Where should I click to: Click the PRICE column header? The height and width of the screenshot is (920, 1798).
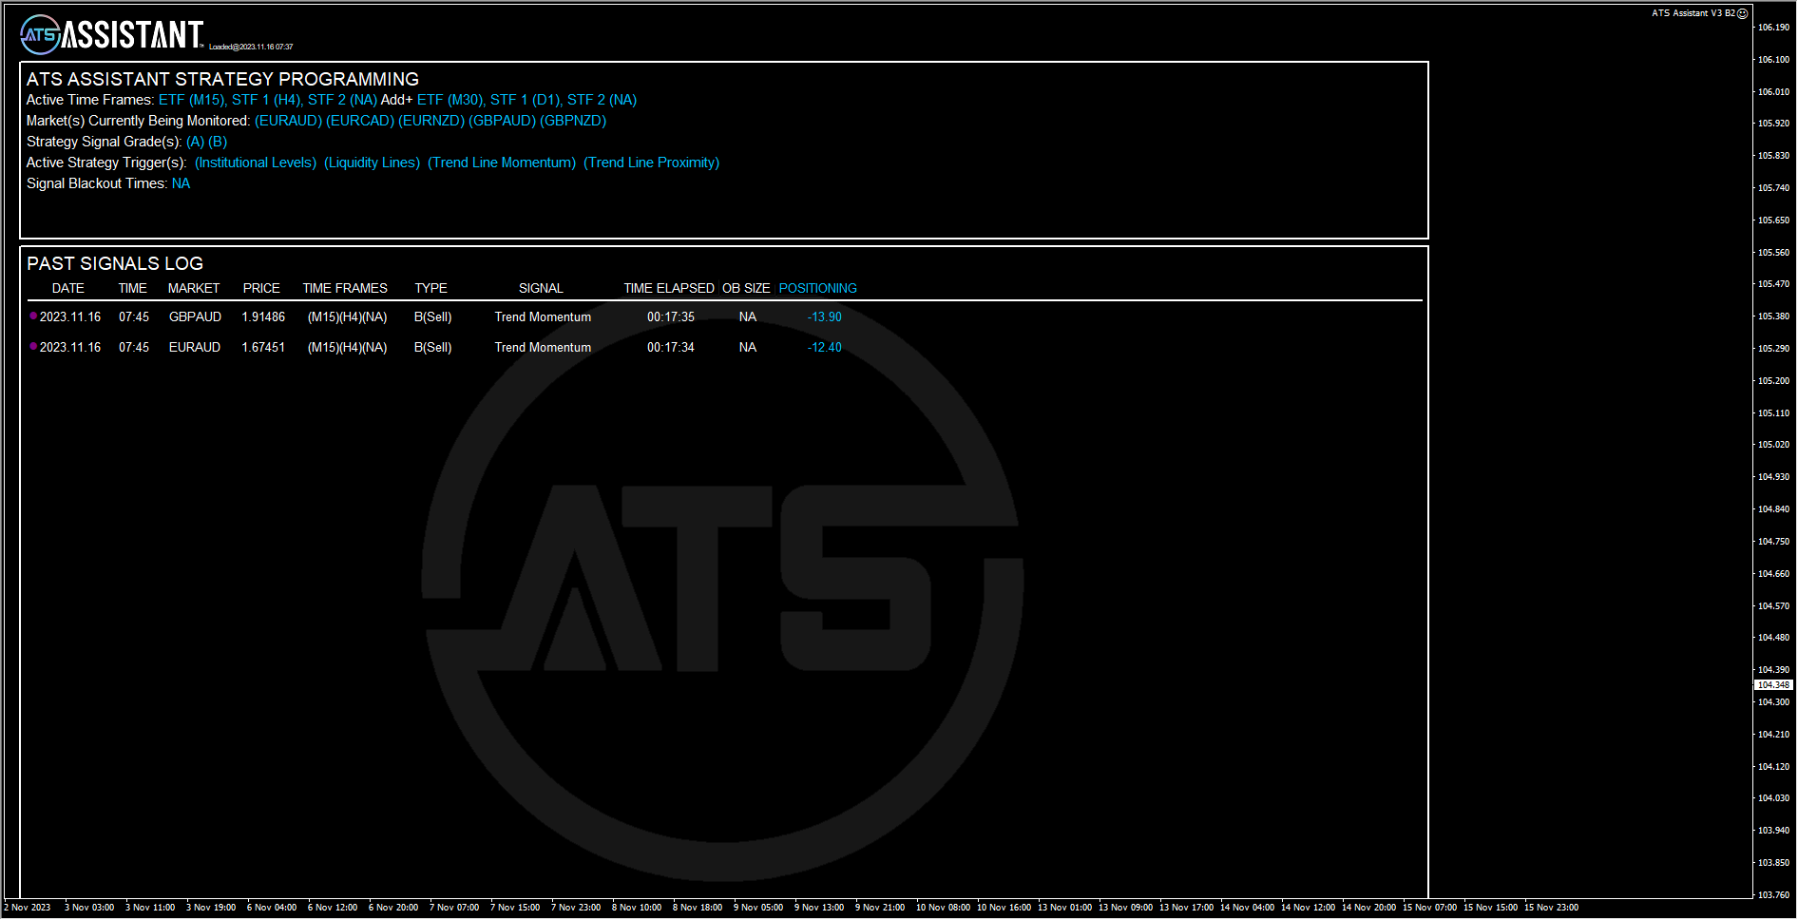pyautogui.click(x=261, y=288)
